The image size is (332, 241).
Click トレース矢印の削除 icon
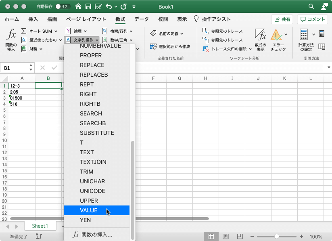[x=205, y=49]
